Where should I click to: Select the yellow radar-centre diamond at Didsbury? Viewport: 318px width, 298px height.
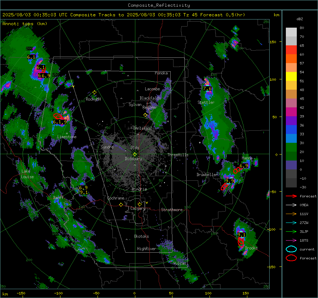coord(135,154)
